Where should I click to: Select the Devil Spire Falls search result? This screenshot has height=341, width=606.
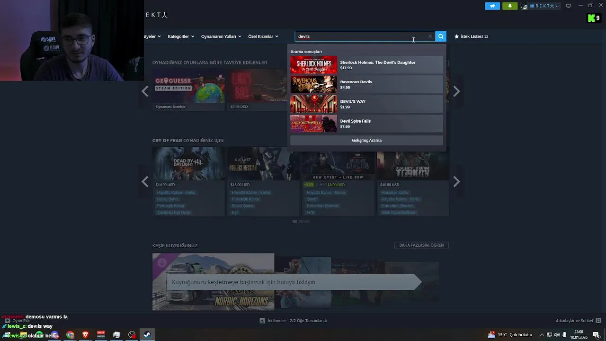[366, 124]
